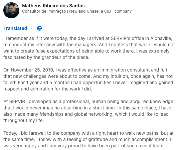Click the line 'throughout my life.'
Screen dimensions: 179x150
click(x=24, y=120)
